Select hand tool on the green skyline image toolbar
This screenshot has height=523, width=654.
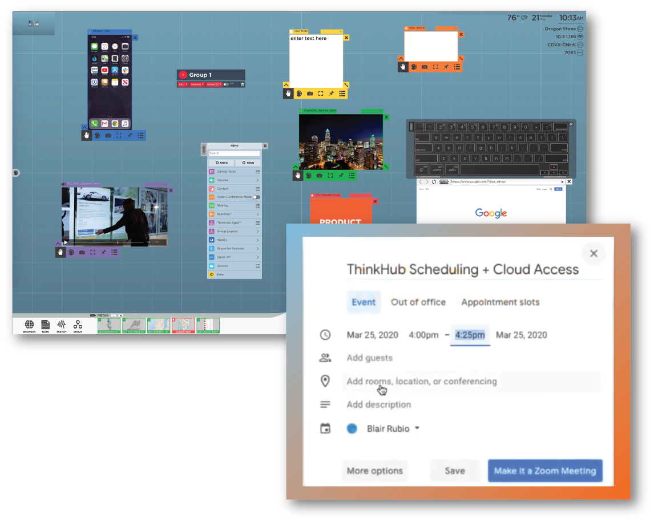(x=298, y=176)
